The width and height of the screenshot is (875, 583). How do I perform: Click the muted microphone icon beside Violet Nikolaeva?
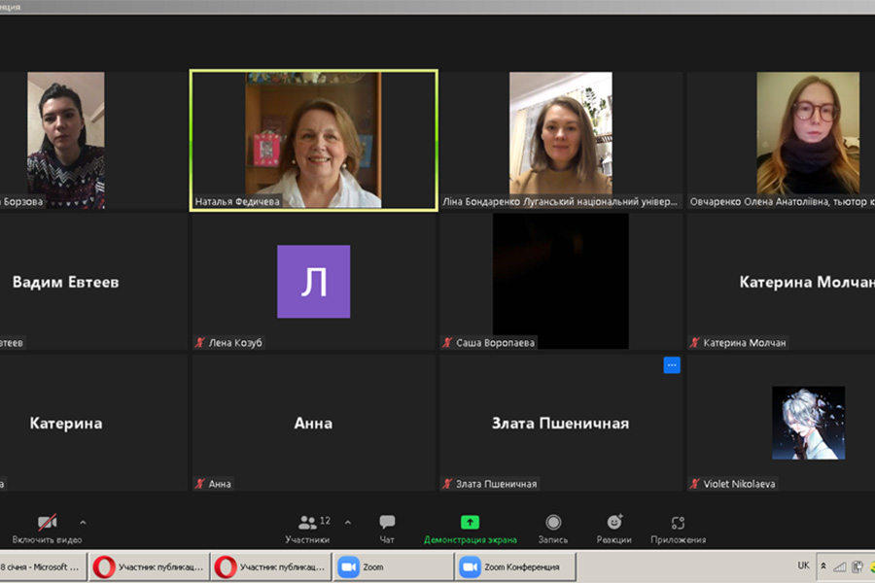[695, 484]
